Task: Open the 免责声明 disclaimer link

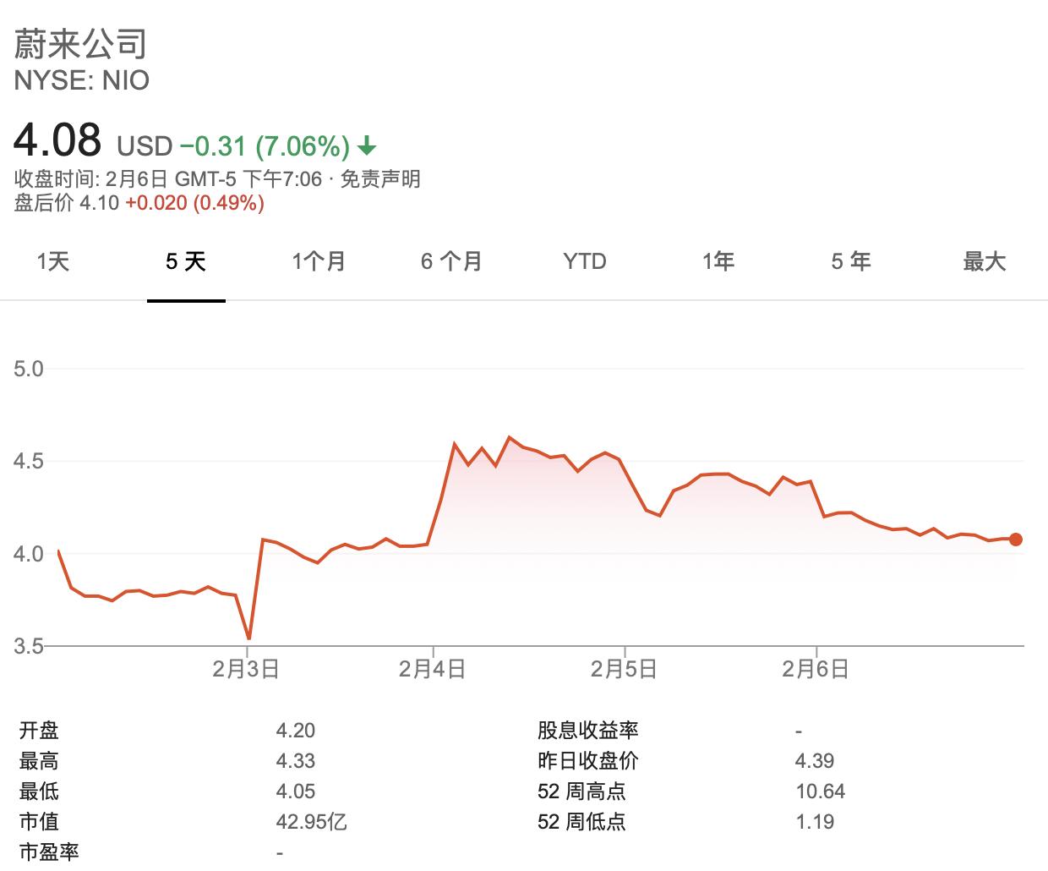Action: (x=380, y=179)
